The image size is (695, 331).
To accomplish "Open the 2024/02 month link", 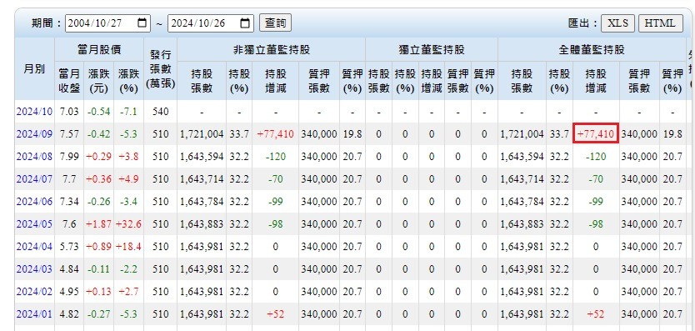I will pos(34,292).
